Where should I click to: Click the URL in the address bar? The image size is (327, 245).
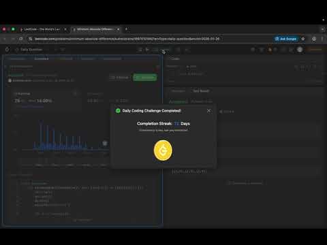click(x=127, y=39)
